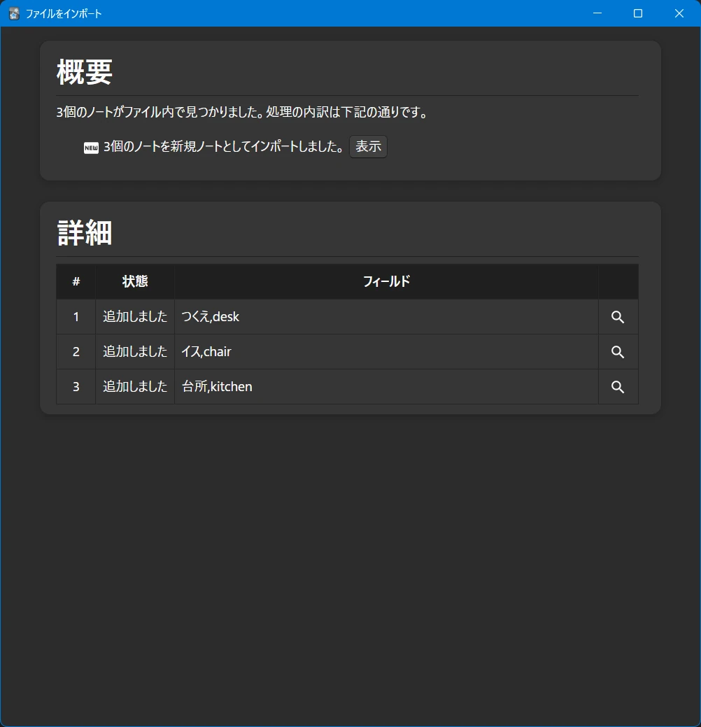Close the import results window

pyautogui.click(x=679, y=13)
